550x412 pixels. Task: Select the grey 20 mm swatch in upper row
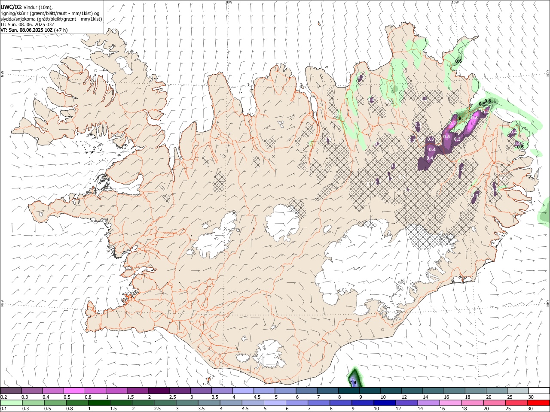496,391
